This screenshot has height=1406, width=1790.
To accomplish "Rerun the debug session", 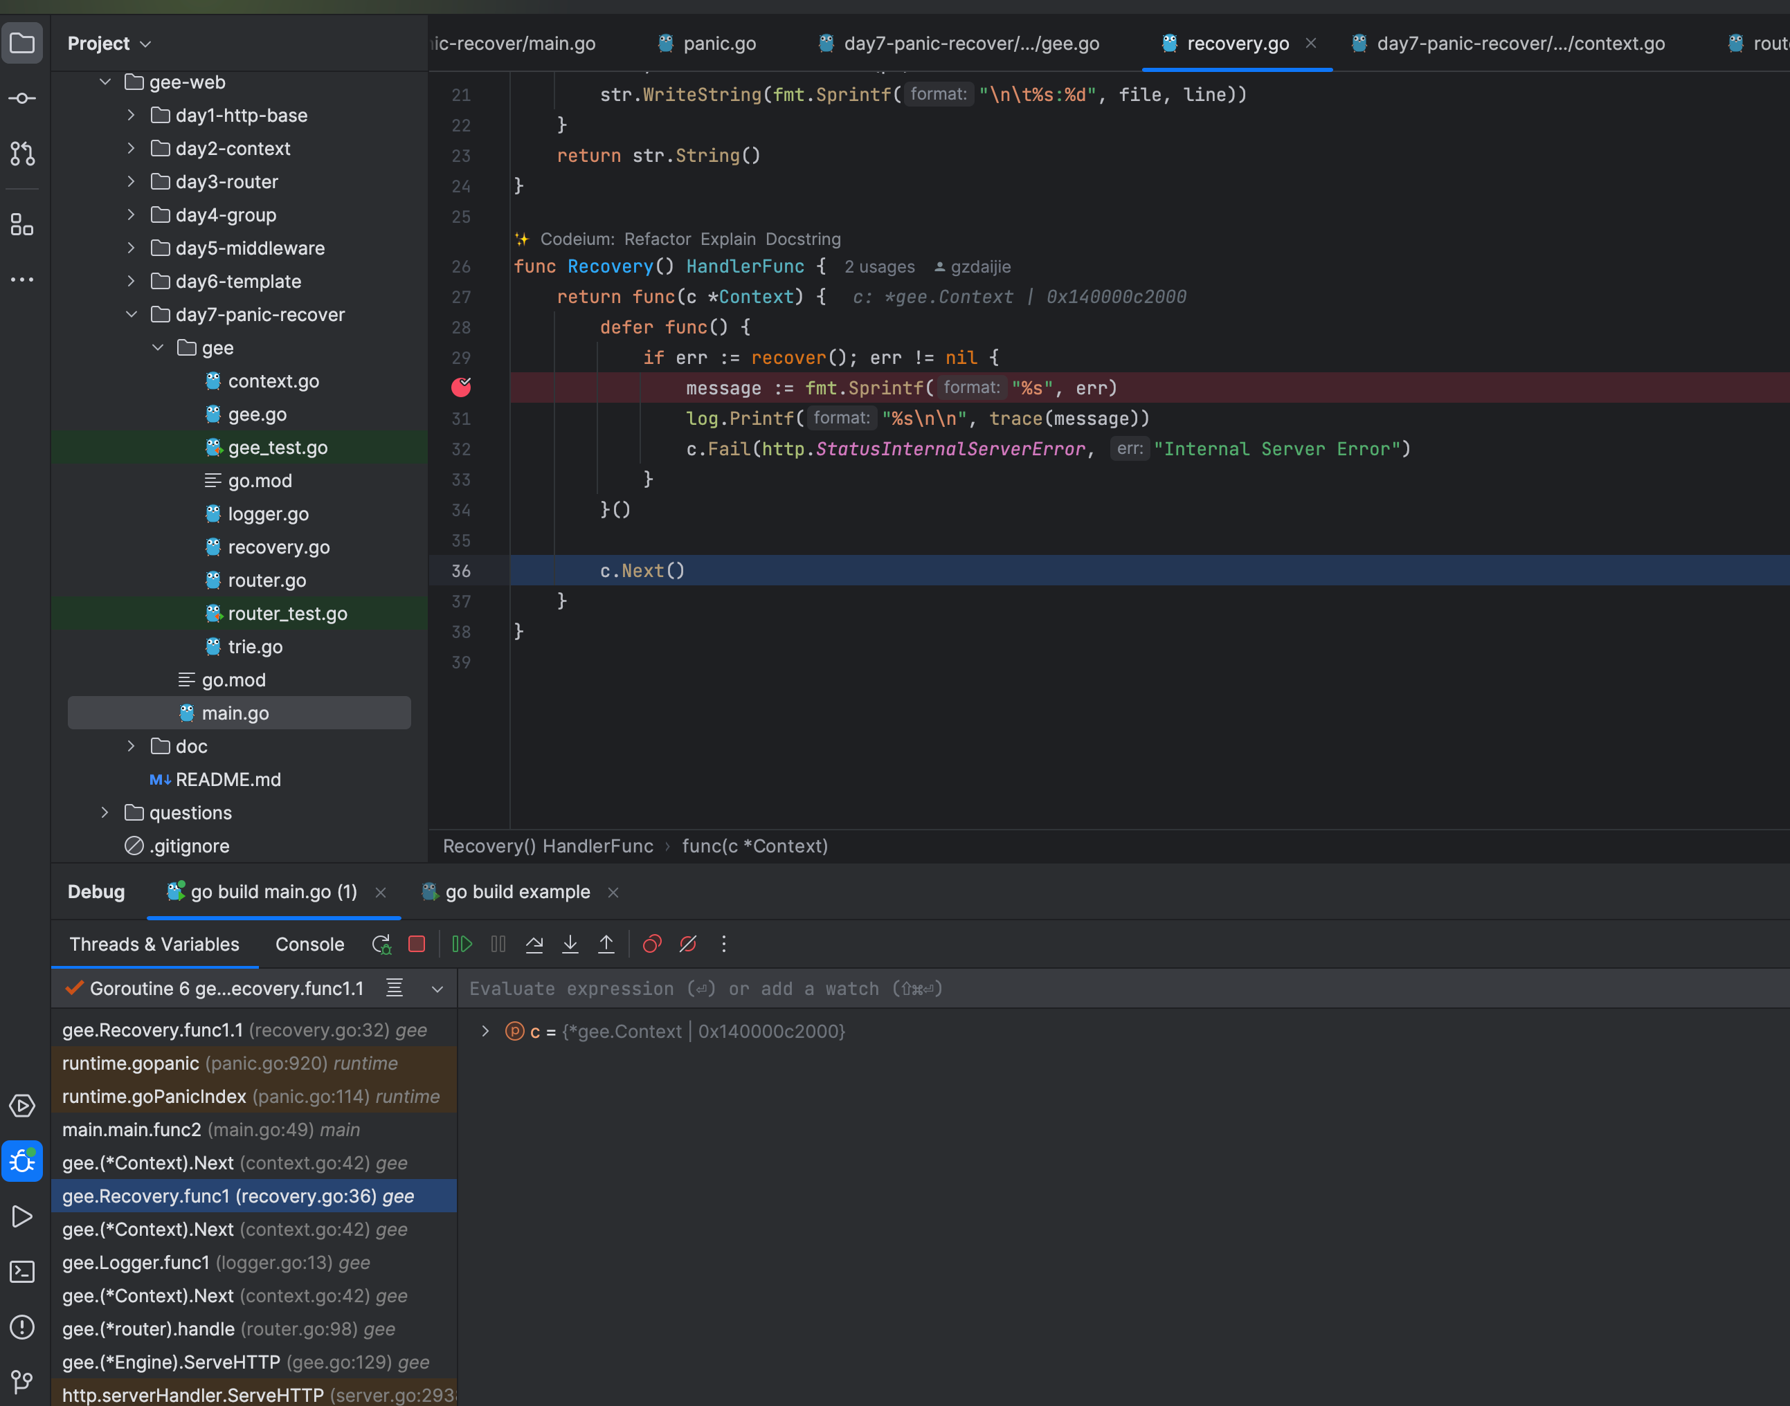I will [x=381, y=944].
